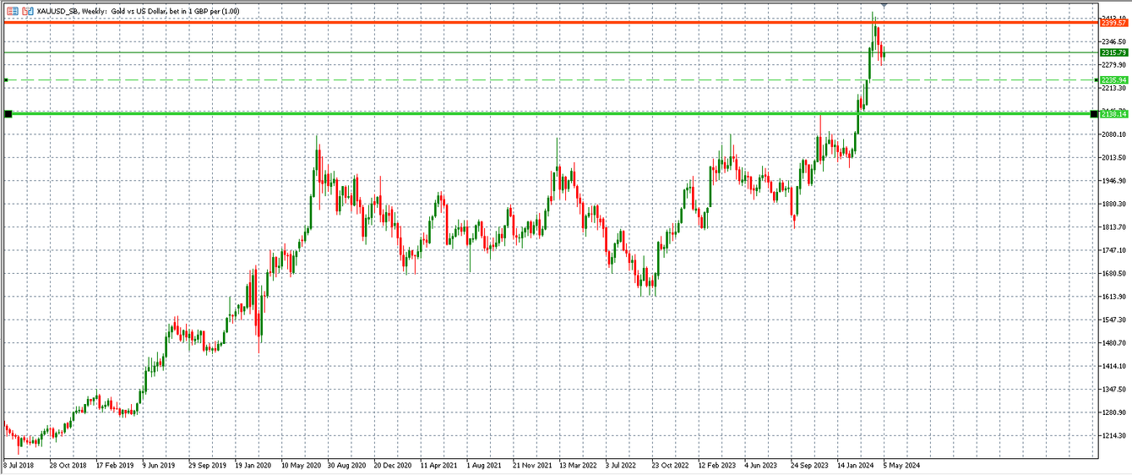
Task: Click the 1214.30 price scale value
Action: pos(1114,436)
